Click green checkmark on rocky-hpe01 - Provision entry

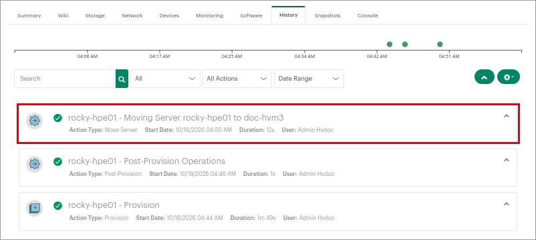(57, 205)
